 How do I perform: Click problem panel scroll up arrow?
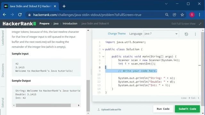[88, 30]
